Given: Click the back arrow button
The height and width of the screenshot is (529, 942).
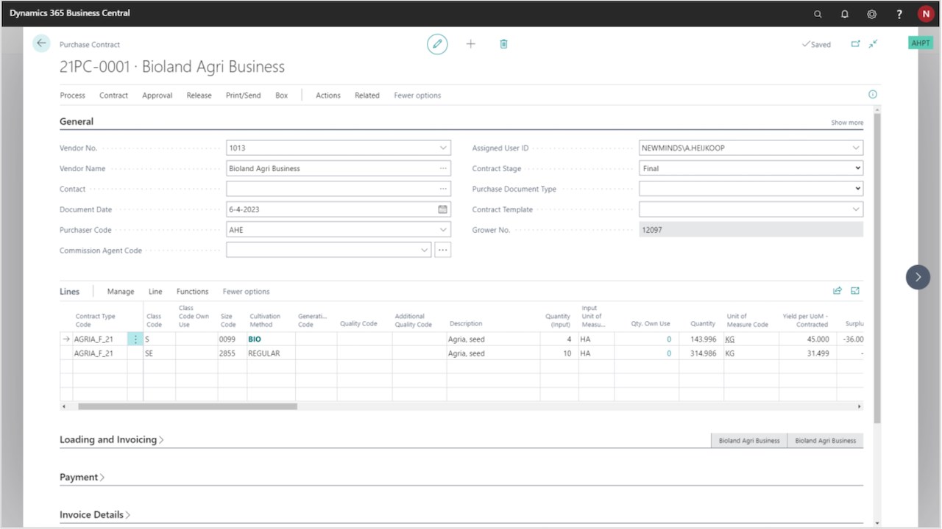Looking at the screenshot, I should [41, 43].
